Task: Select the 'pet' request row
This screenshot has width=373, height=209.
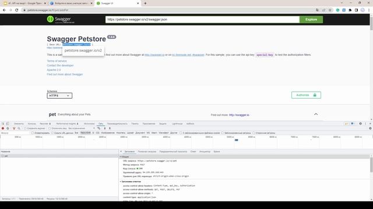Action: pyautogui.click(x=59, y=156)
